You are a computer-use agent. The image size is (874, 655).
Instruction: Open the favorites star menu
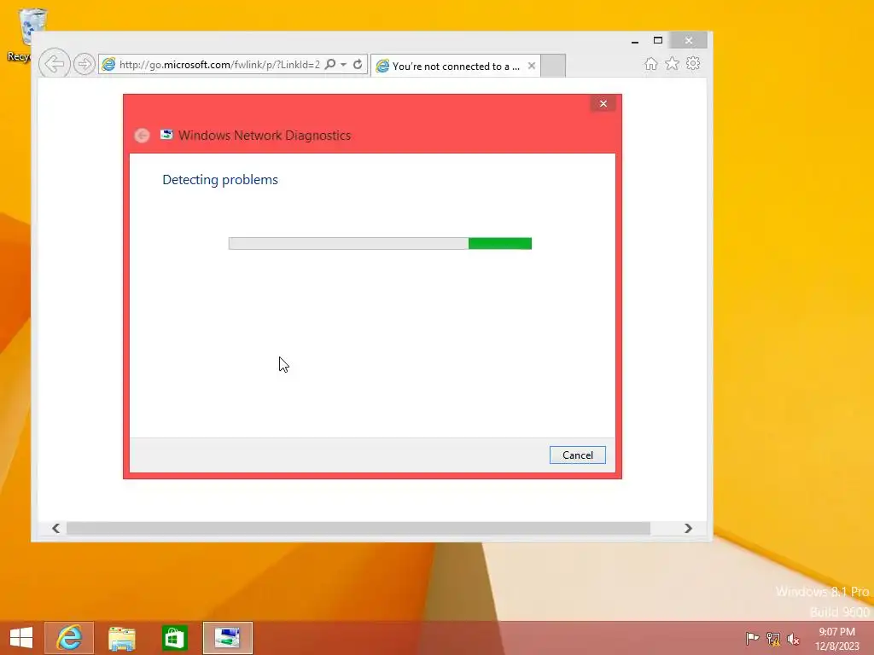[x=673, y=63]
